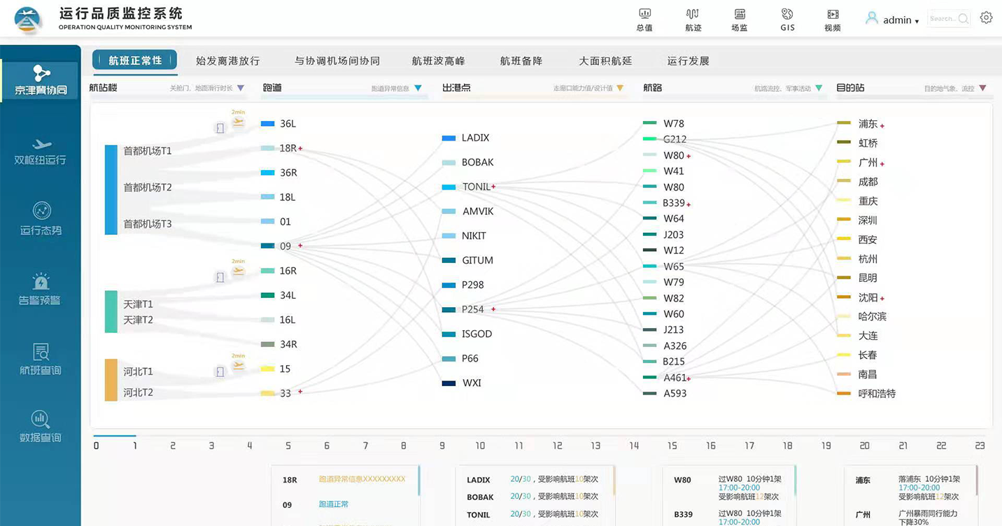Viewport: 1002px width, 526px height.
Task: Open the GIS map icon
Action: [787, 19]
